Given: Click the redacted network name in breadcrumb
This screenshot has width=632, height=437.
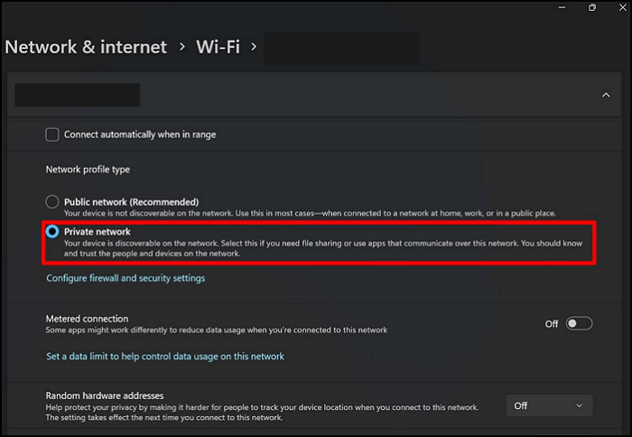Looking at the screenshot, I should pos(340,48).
